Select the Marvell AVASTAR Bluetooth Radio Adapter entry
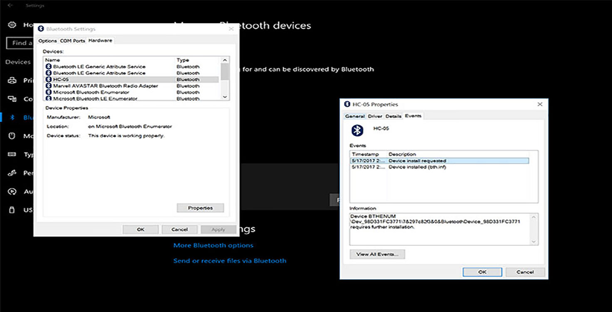The height and width of the screenshot is (312, 612). coord(131,86)
